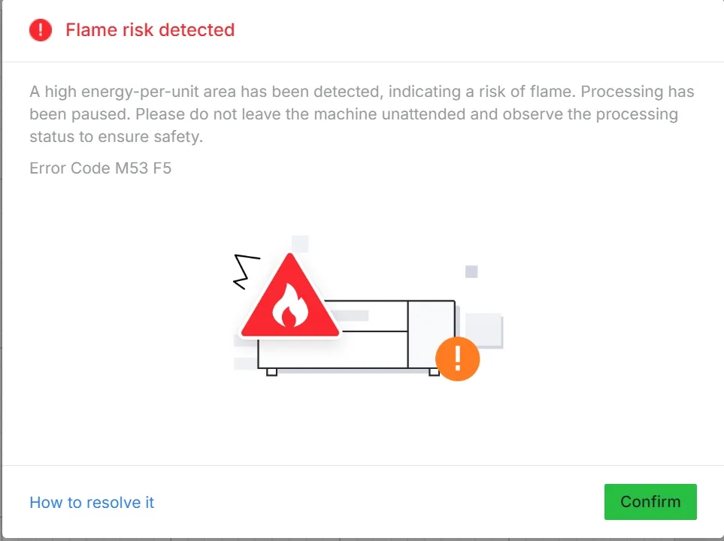
Task: Click the gray shadow block left of machine base
Action: click(246, 363)
